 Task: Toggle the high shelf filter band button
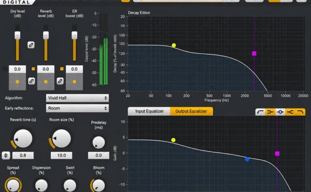tap(290, 112)
